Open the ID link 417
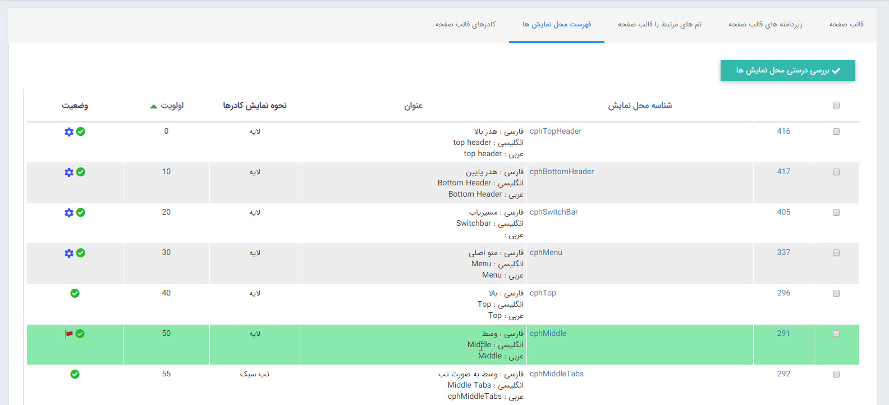Image resolution: width=889 pixels, height=405 pixels. (783, 171)
